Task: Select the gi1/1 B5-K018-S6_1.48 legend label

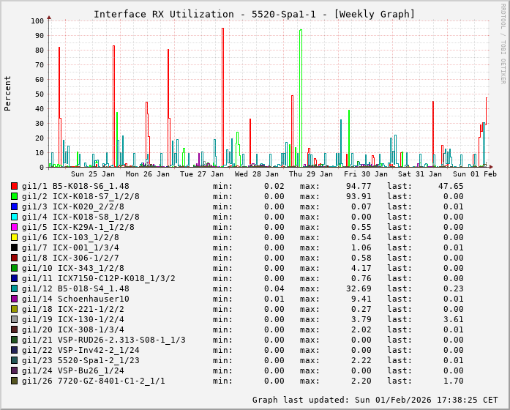Action: (75, 186)
